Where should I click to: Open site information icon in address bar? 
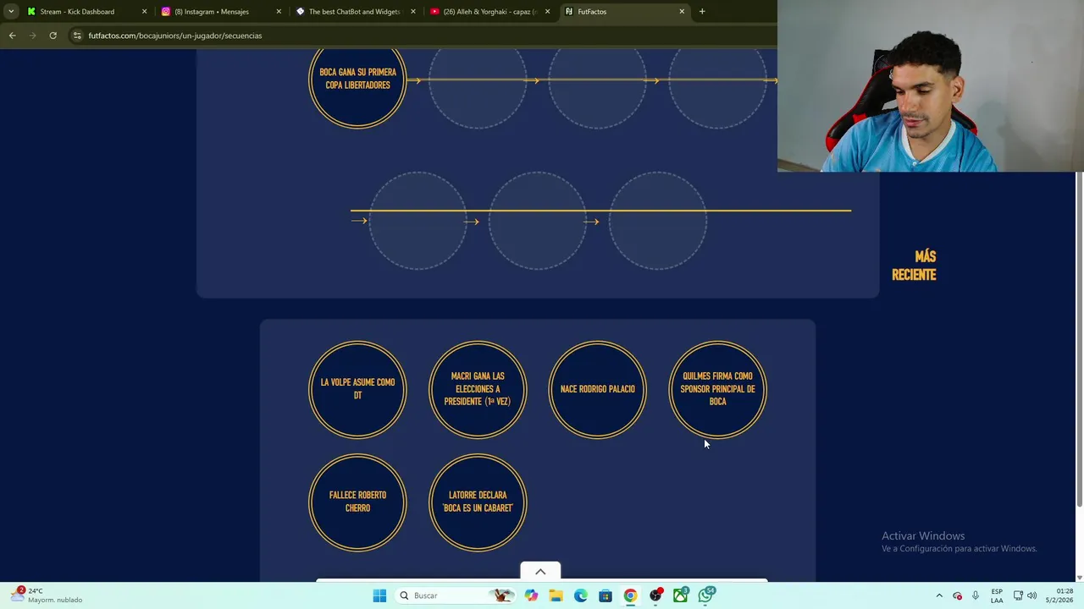pos(77,36)
